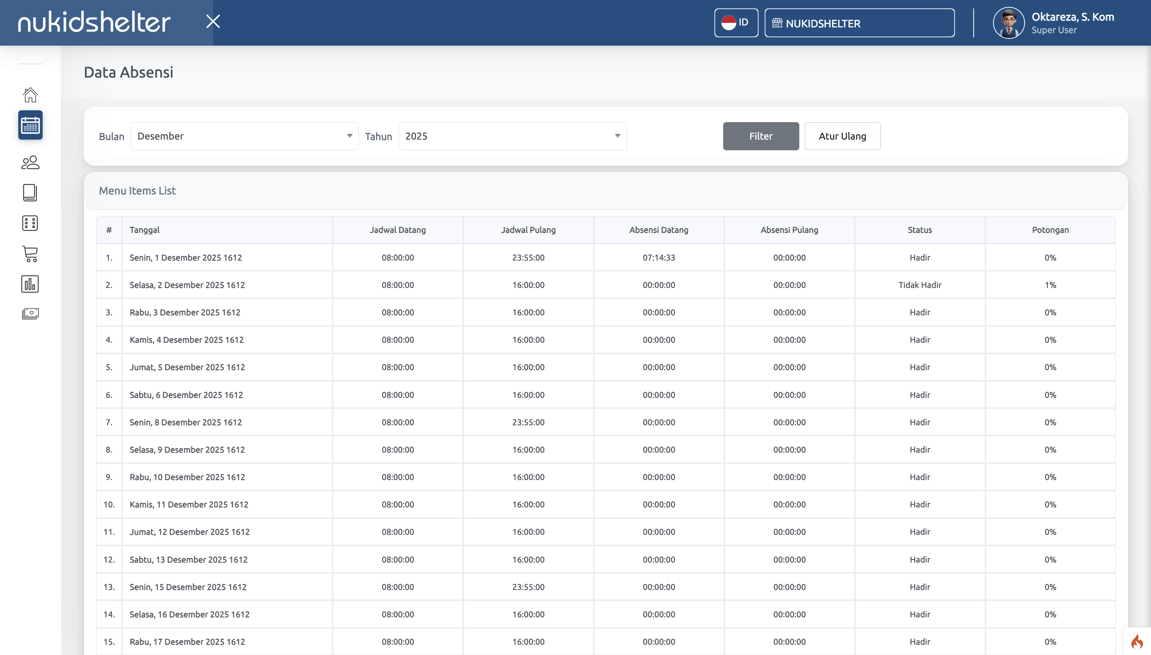Open the home icon in sidebar

coord(30,94)
